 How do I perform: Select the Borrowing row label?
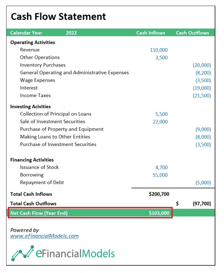pos(32,175)
